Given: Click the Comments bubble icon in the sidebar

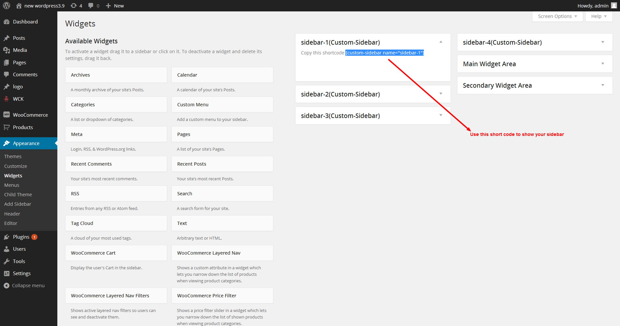Looking at the screenshot, I should 7,75.
